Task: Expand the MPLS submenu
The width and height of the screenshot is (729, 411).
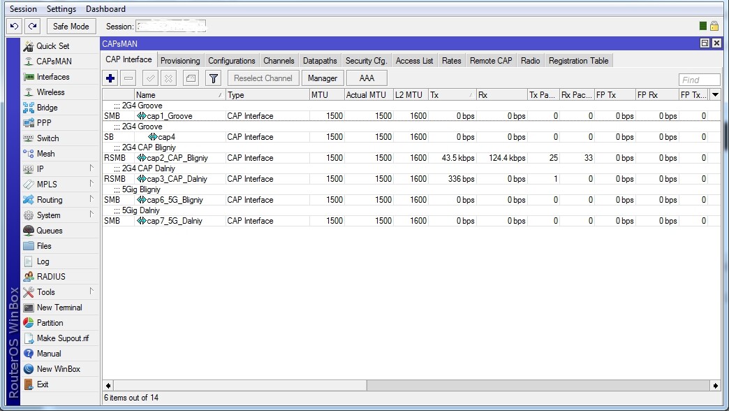Action: pyautogui.click(x=91, y=184)
